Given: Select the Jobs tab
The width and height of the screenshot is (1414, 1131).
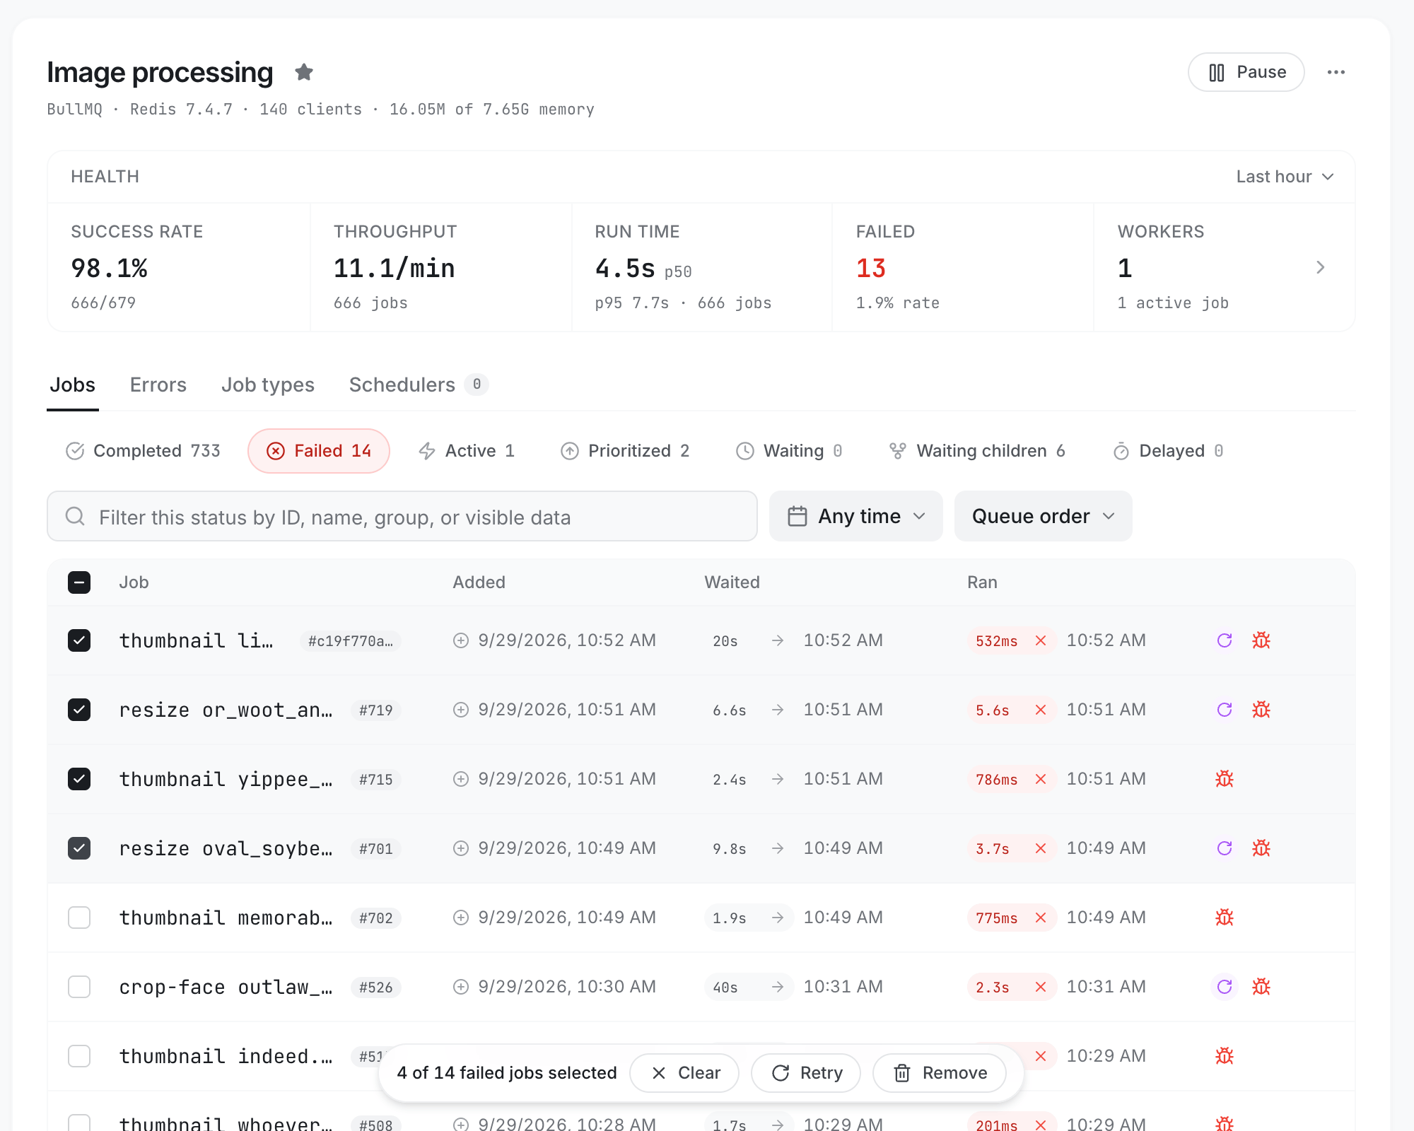Looking at the screenshot, I should (72, 385).
